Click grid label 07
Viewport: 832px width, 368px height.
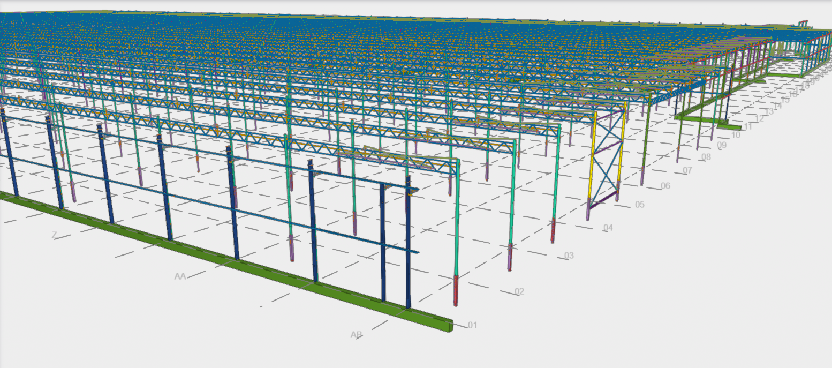687,170
